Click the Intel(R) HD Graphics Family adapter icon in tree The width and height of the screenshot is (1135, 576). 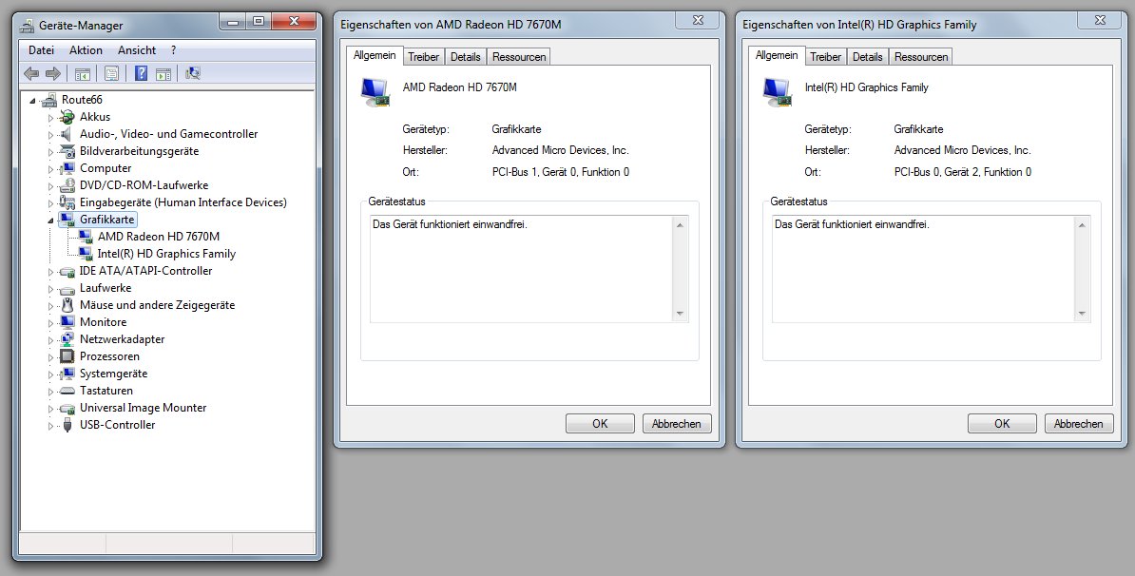pyautogui.click(x=86, y=254)
